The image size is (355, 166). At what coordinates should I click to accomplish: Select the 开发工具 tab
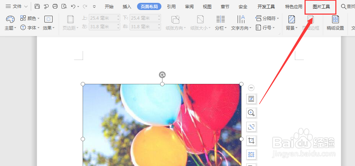(266, 6)
